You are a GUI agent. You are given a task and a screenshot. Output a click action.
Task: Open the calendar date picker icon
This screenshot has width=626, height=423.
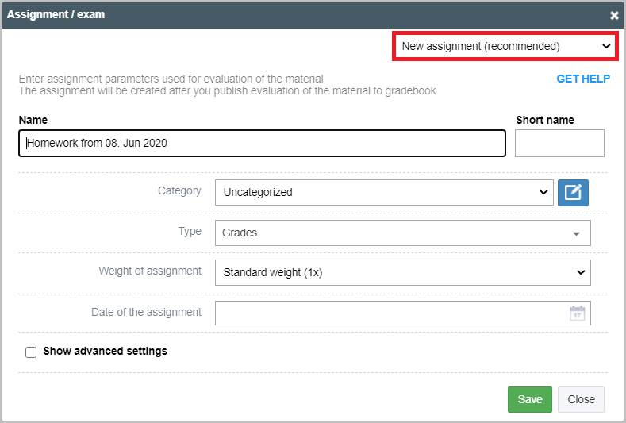click(577, 313)
